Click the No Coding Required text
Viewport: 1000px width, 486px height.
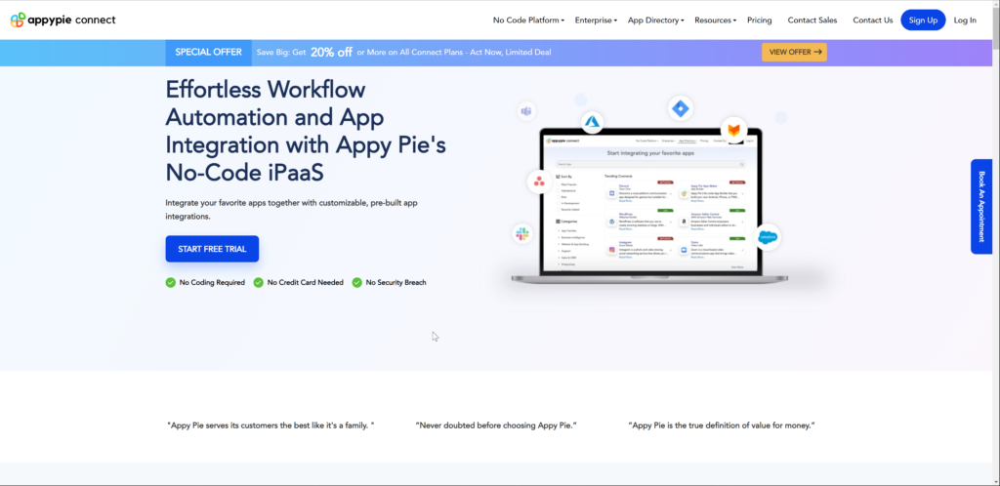click(212, 282)
